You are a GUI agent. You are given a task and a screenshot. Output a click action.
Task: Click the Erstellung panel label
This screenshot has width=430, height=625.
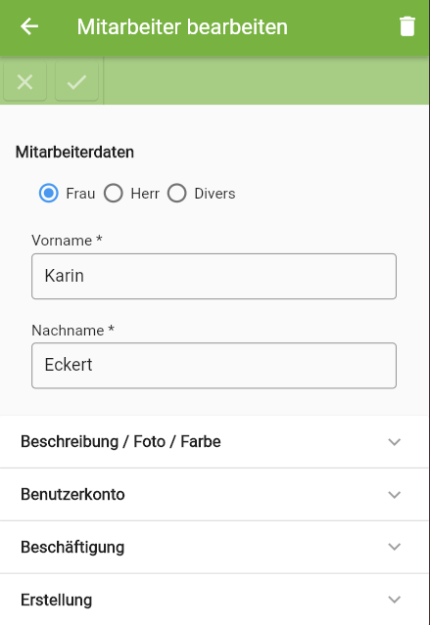click(x=56, y=600)
